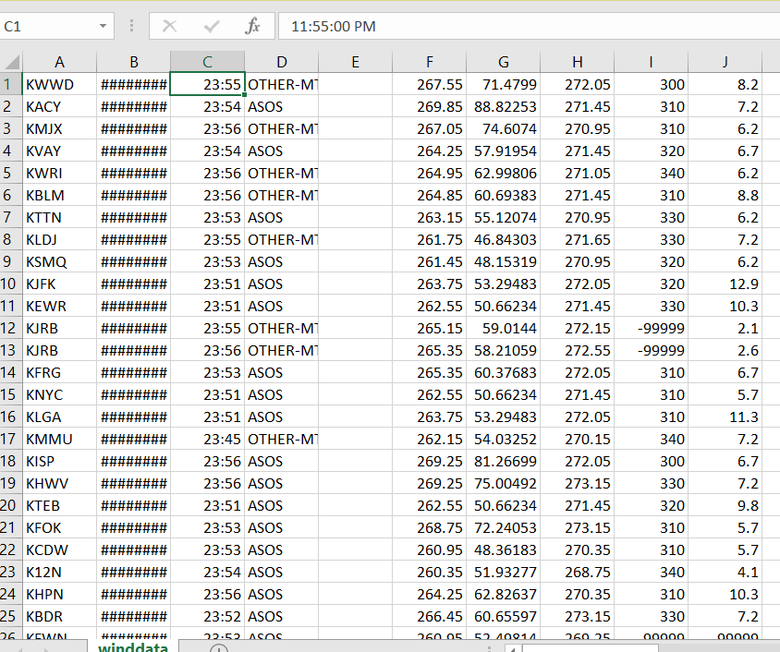Image resolution: width=780 pixels, height=652 pixels.
Task: Select cell containing KBLM
Action: tap(60, 195)
